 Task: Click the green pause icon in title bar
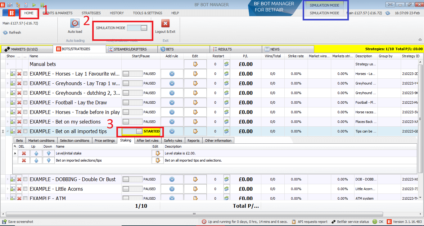tap(42, 5)
